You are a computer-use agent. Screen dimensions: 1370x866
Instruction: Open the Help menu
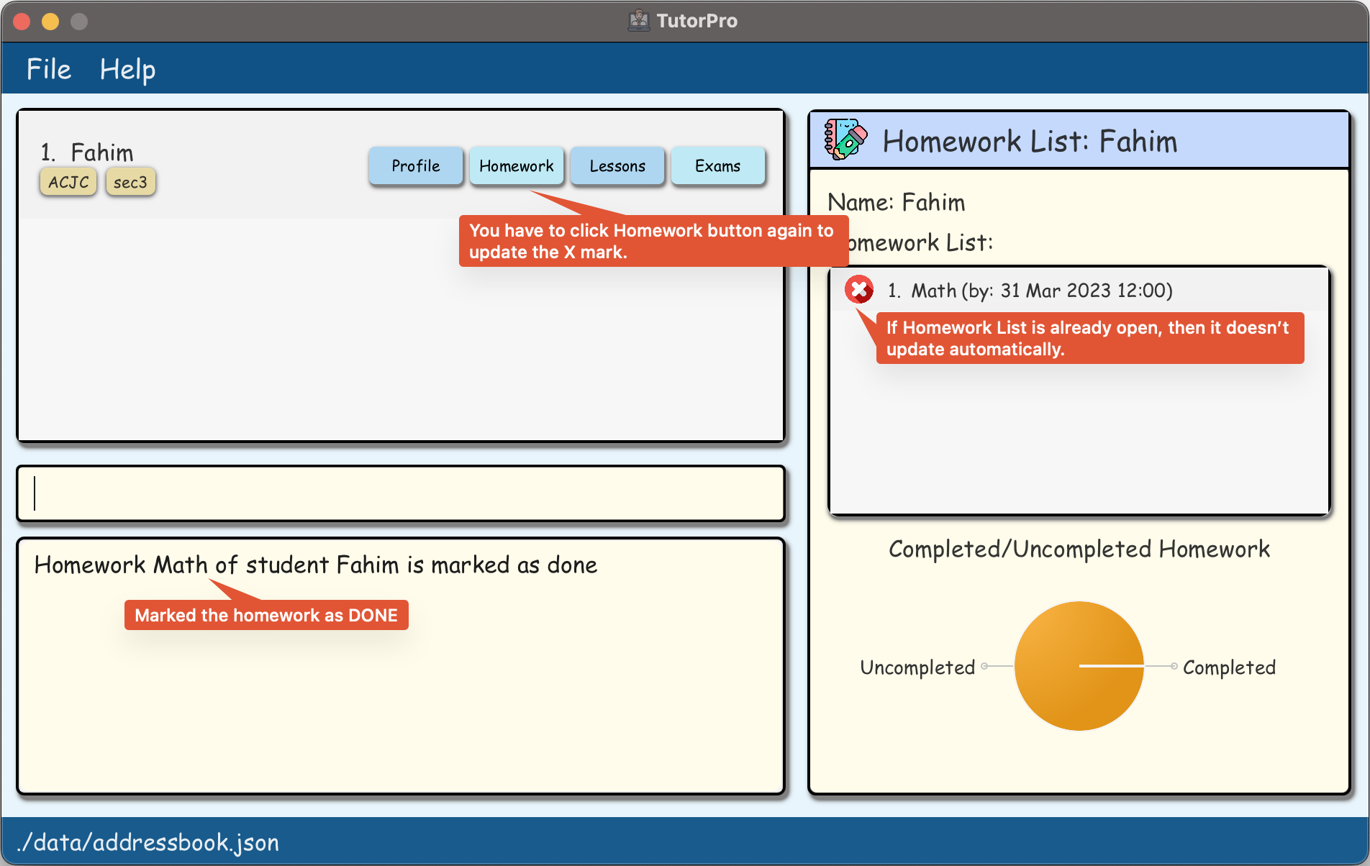click(x=127, y=70)
